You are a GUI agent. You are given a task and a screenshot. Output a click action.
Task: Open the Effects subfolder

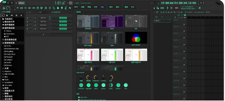tap(9, 31)
